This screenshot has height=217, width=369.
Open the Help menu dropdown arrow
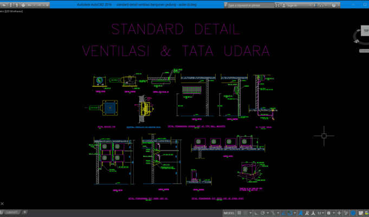tap(339, 5)
